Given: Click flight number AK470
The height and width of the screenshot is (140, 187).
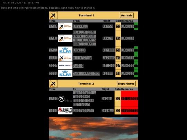Looking at the screenshot, I should click(108, 38).
